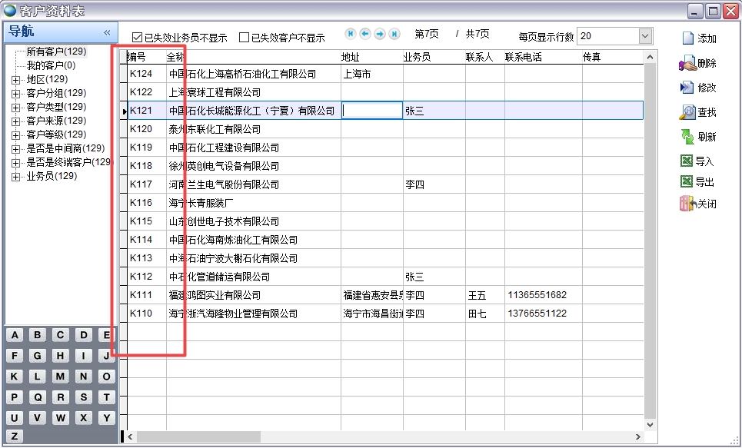Screen dimensions: 742x448
Task: Click the 导入 (Import) Excel icon
Action: pyautogui.click(x=687, y=161)
